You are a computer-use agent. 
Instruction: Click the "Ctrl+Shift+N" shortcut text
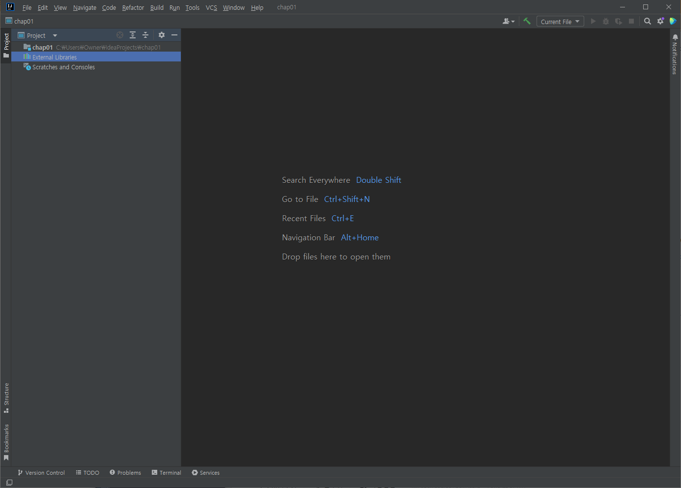tap(347, 199)
